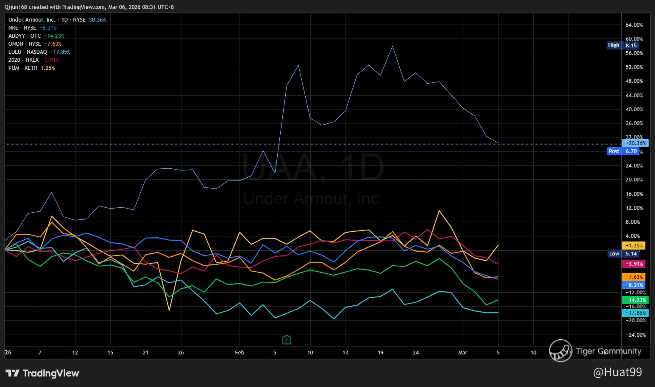The image size is (655, 387).
Task: Click 20.00% on the price scale
Action: coord(634,180)
